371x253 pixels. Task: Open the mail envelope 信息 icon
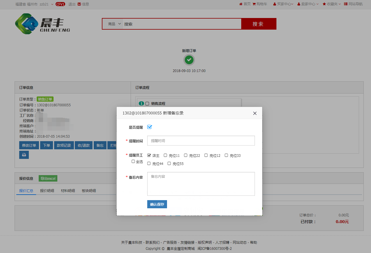point(79,4)
